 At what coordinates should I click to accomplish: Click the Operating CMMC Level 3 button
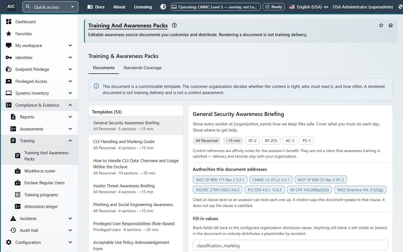(215, 7)
